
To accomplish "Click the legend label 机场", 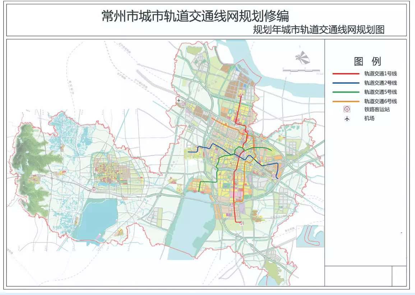I will click(x=369, y=118).
